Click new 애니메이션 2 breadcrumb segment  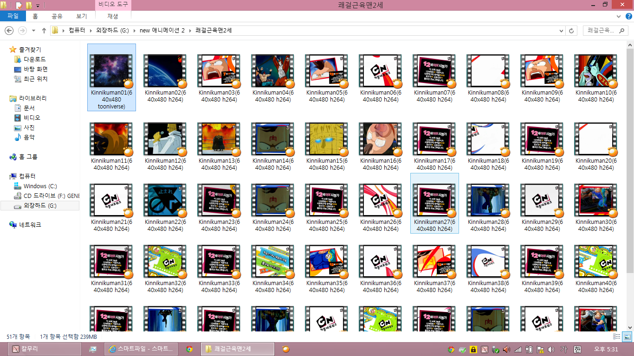(162, 31)
